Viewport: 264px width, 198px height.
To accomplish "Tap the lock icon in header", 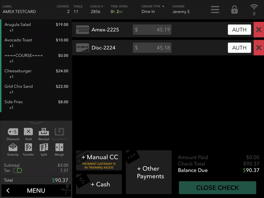I will (x=235, y=10).
